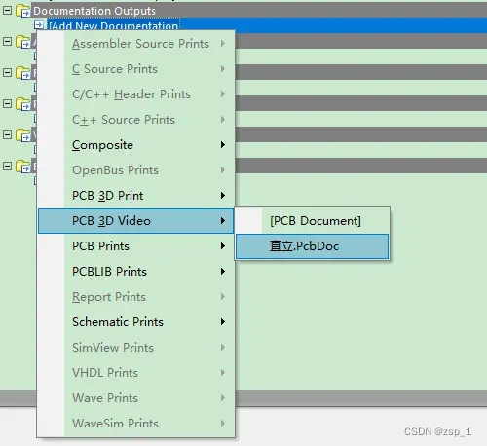Expand the Schematic Prints arrow
Image resolution: width=487 pixels, height=446 pixels.
(223, 322)
